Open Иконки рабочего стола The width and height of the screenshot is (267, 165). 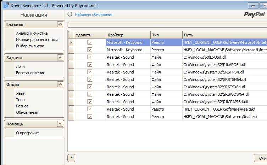tap(37, 40)
